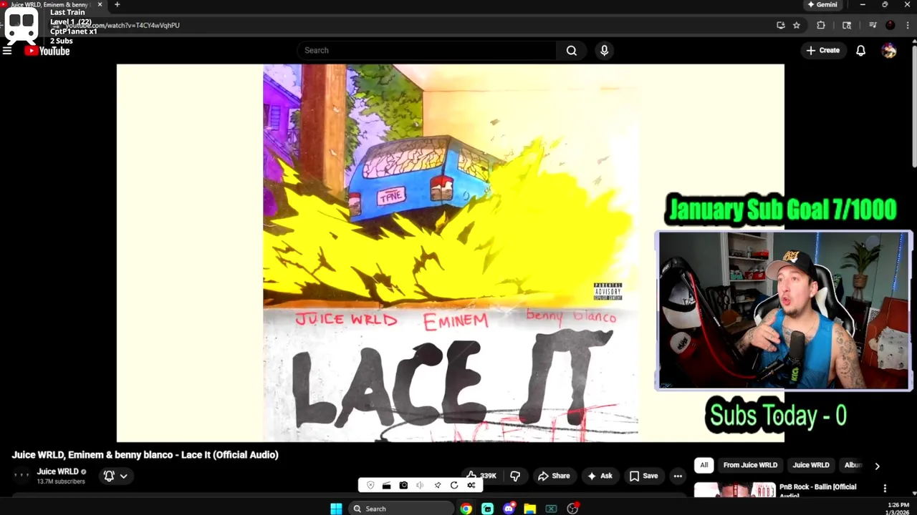Open PnB Rock - Ballin video title
The image size is (917, 515).
(817, 491)
